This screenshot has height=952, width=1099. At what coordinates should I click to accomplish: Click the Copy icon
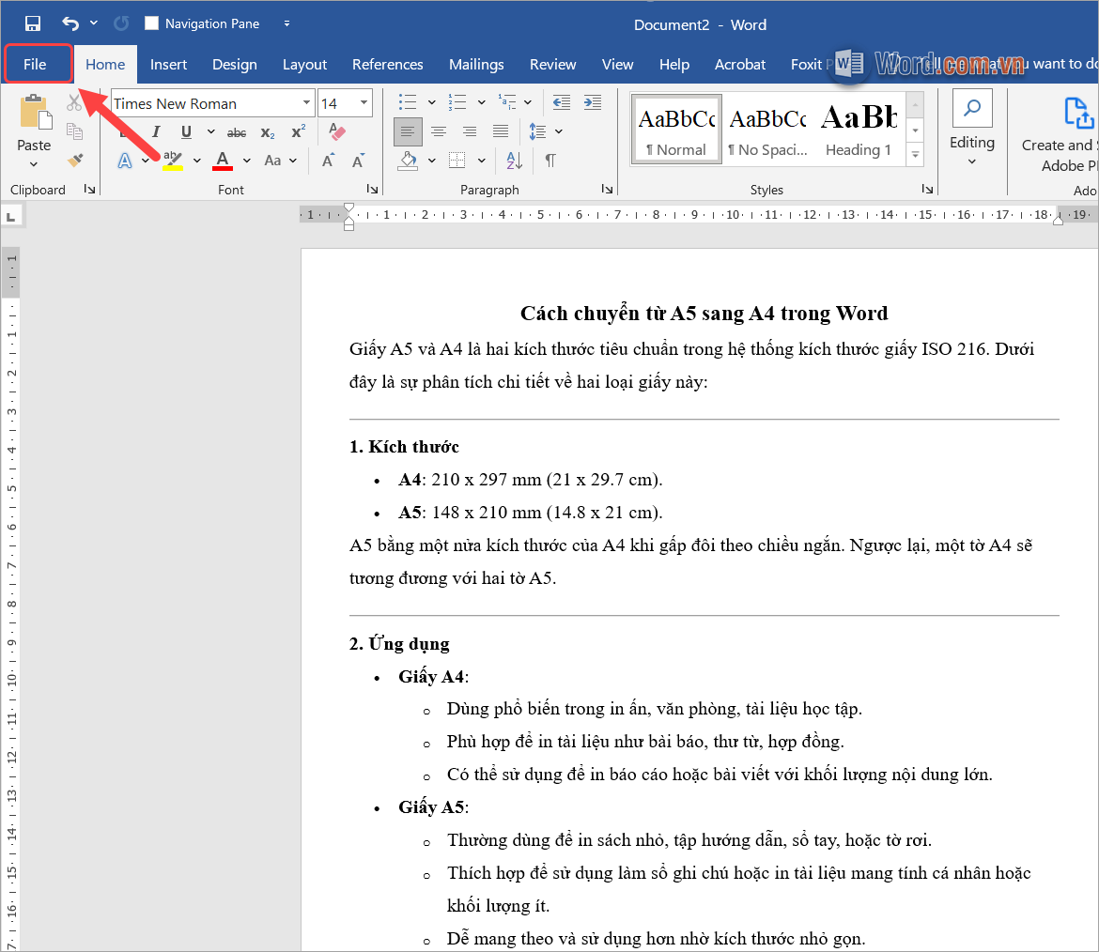(74, 131)
